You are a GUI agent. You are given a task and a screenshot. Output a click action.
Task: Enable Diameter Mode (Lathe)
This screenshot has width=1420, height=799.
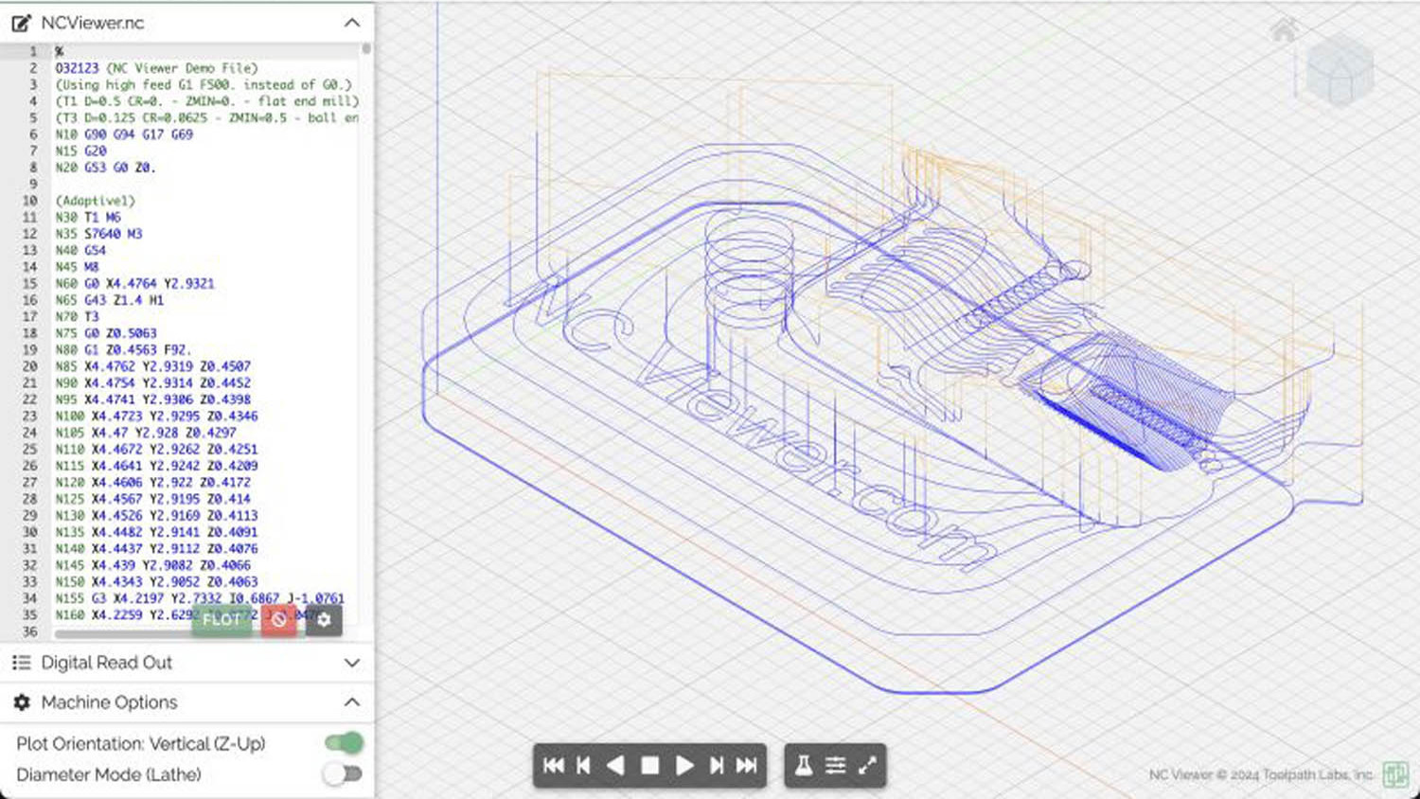343,773
